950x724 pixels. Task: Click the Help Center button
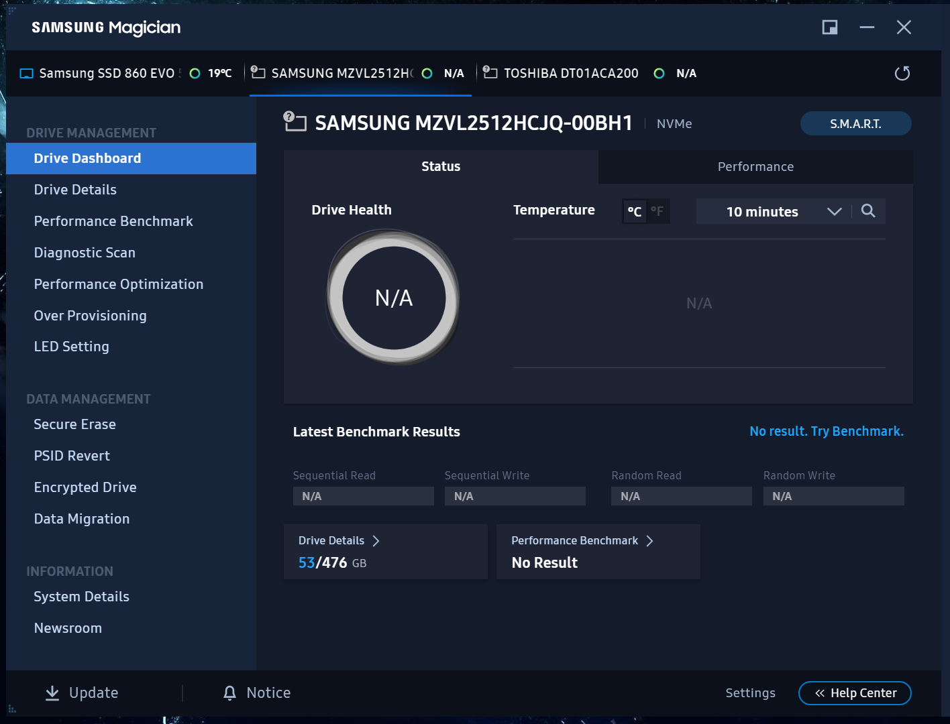click(x=855, y=693)
